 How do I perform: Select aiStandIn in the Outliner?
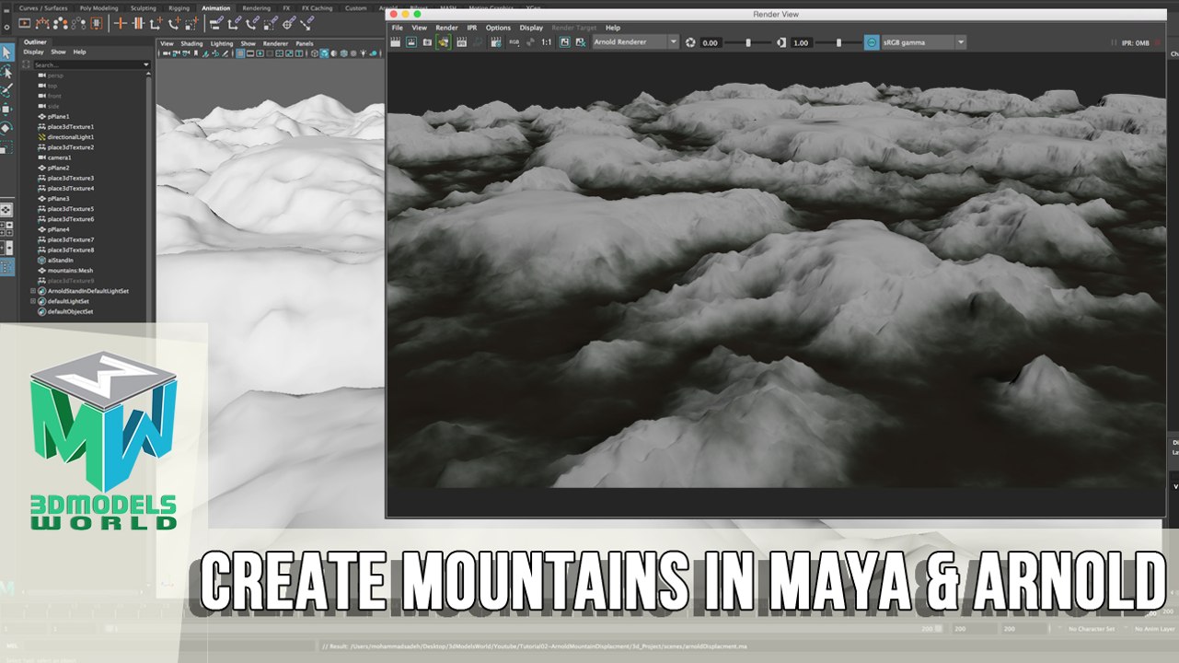point(60,261)
